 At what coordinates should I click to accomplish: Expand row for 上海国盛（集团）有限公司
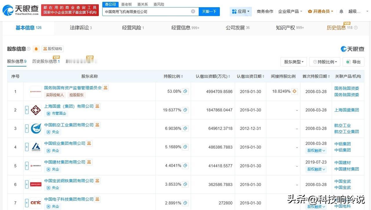(27, 110)
